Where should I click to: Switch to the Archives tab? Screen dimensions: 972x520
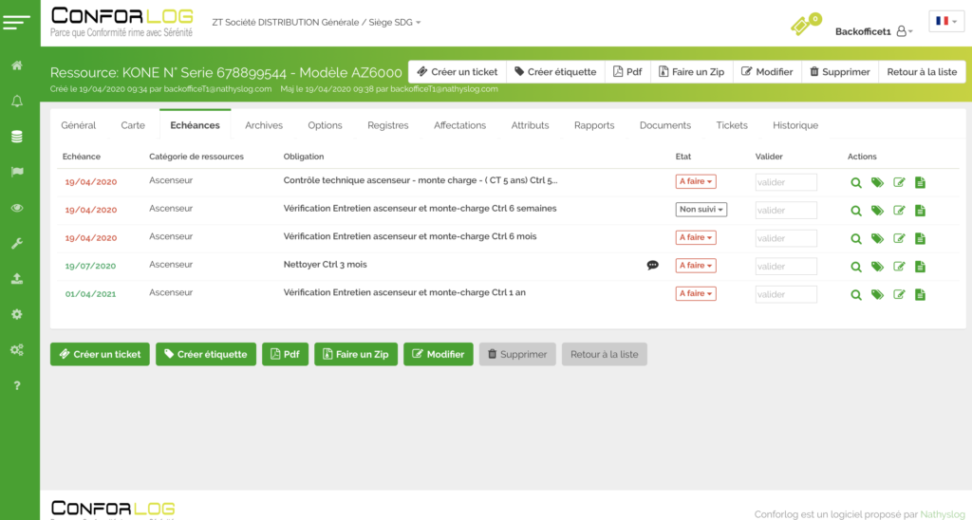coord(263,125)
